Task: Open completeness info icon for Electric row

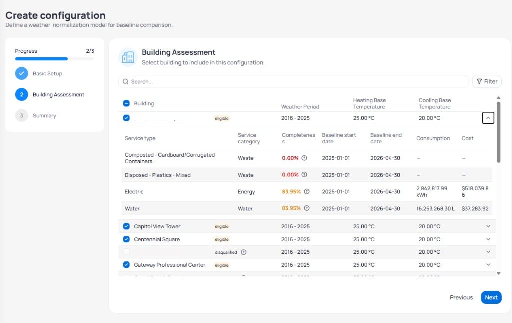Action: click(307, 191)
